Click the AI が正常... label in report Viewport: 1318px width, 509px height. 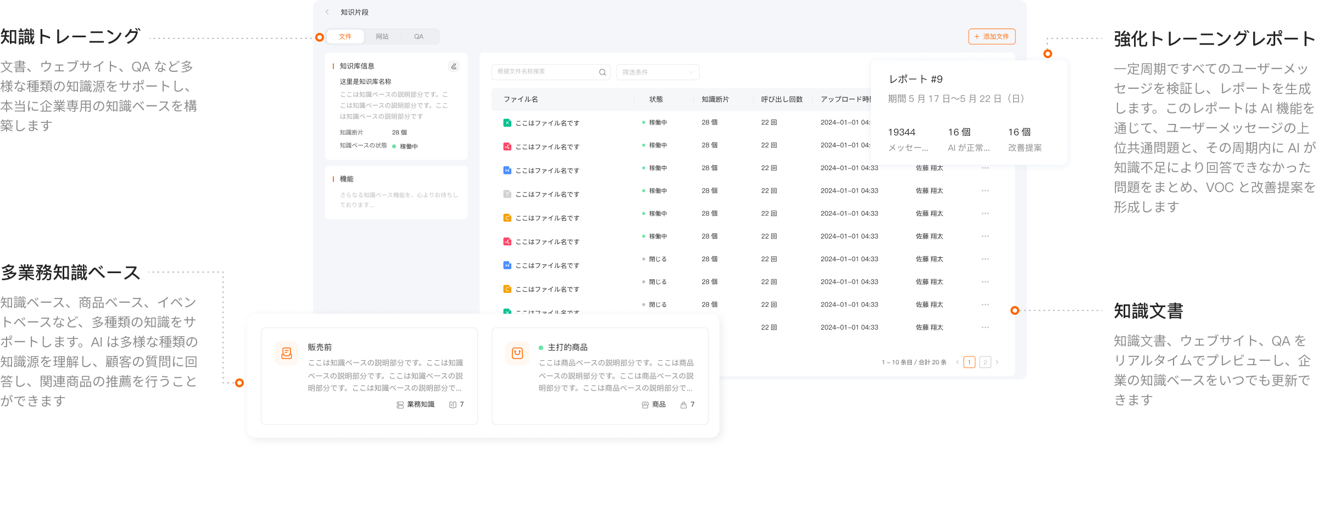[x=969, y=148]
